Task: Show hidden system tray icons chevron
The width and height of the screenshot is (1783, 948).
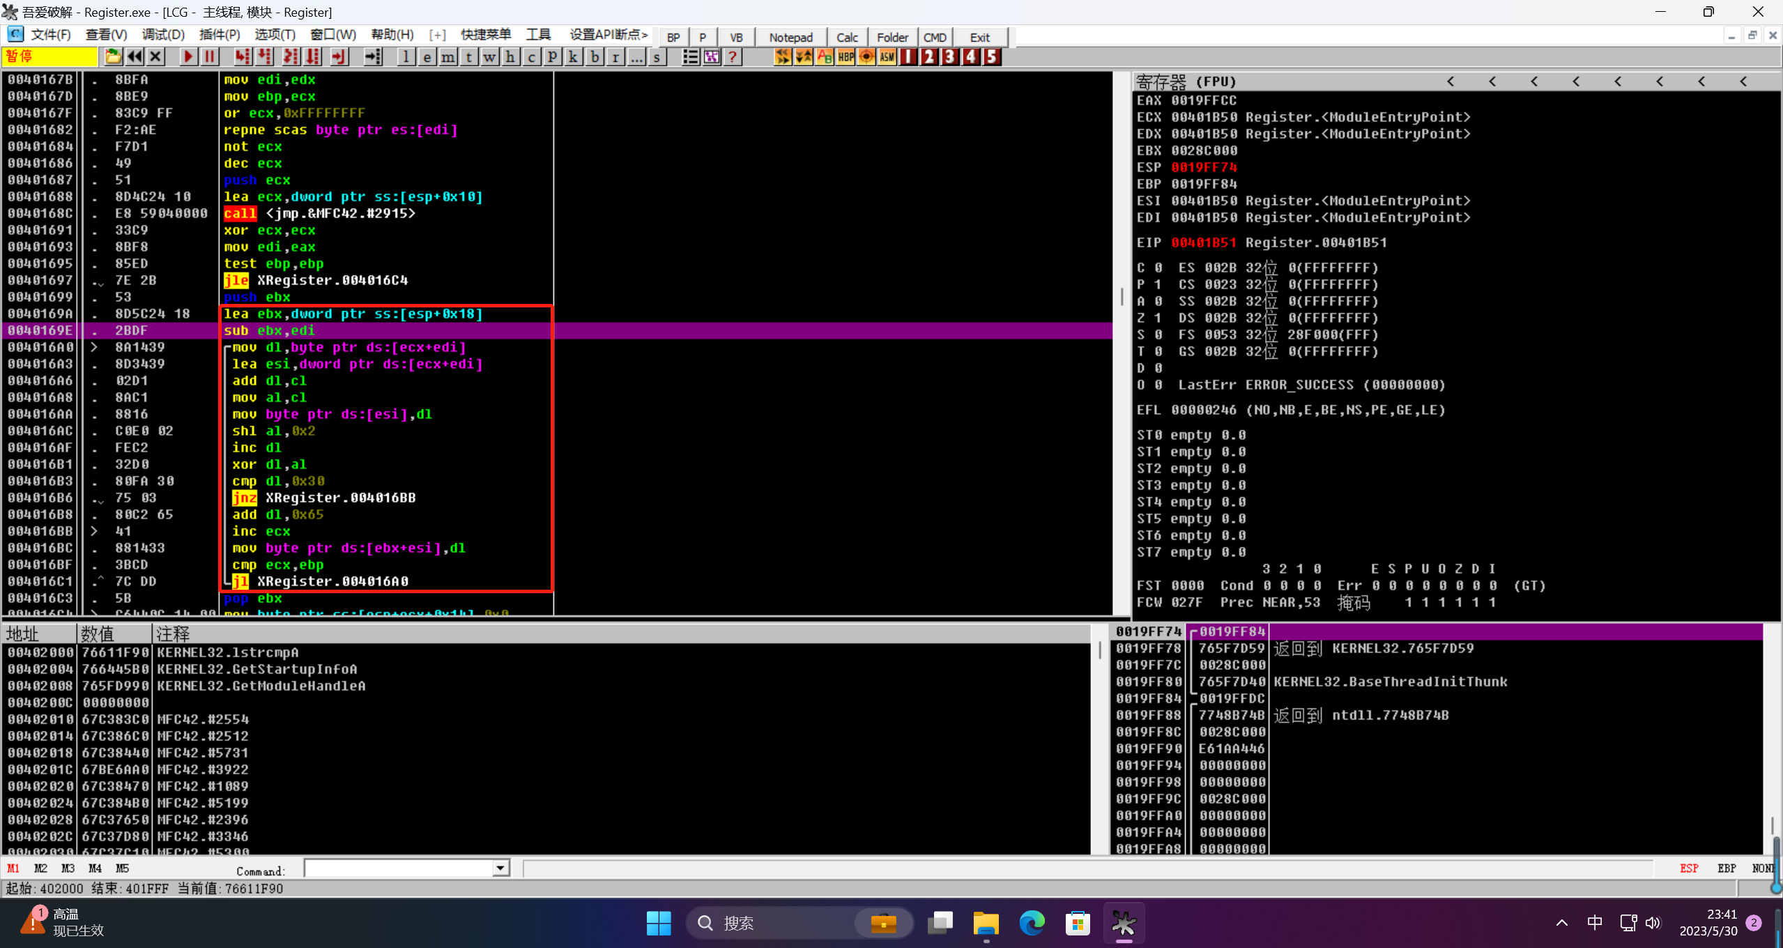Action: click(1562, 923)
